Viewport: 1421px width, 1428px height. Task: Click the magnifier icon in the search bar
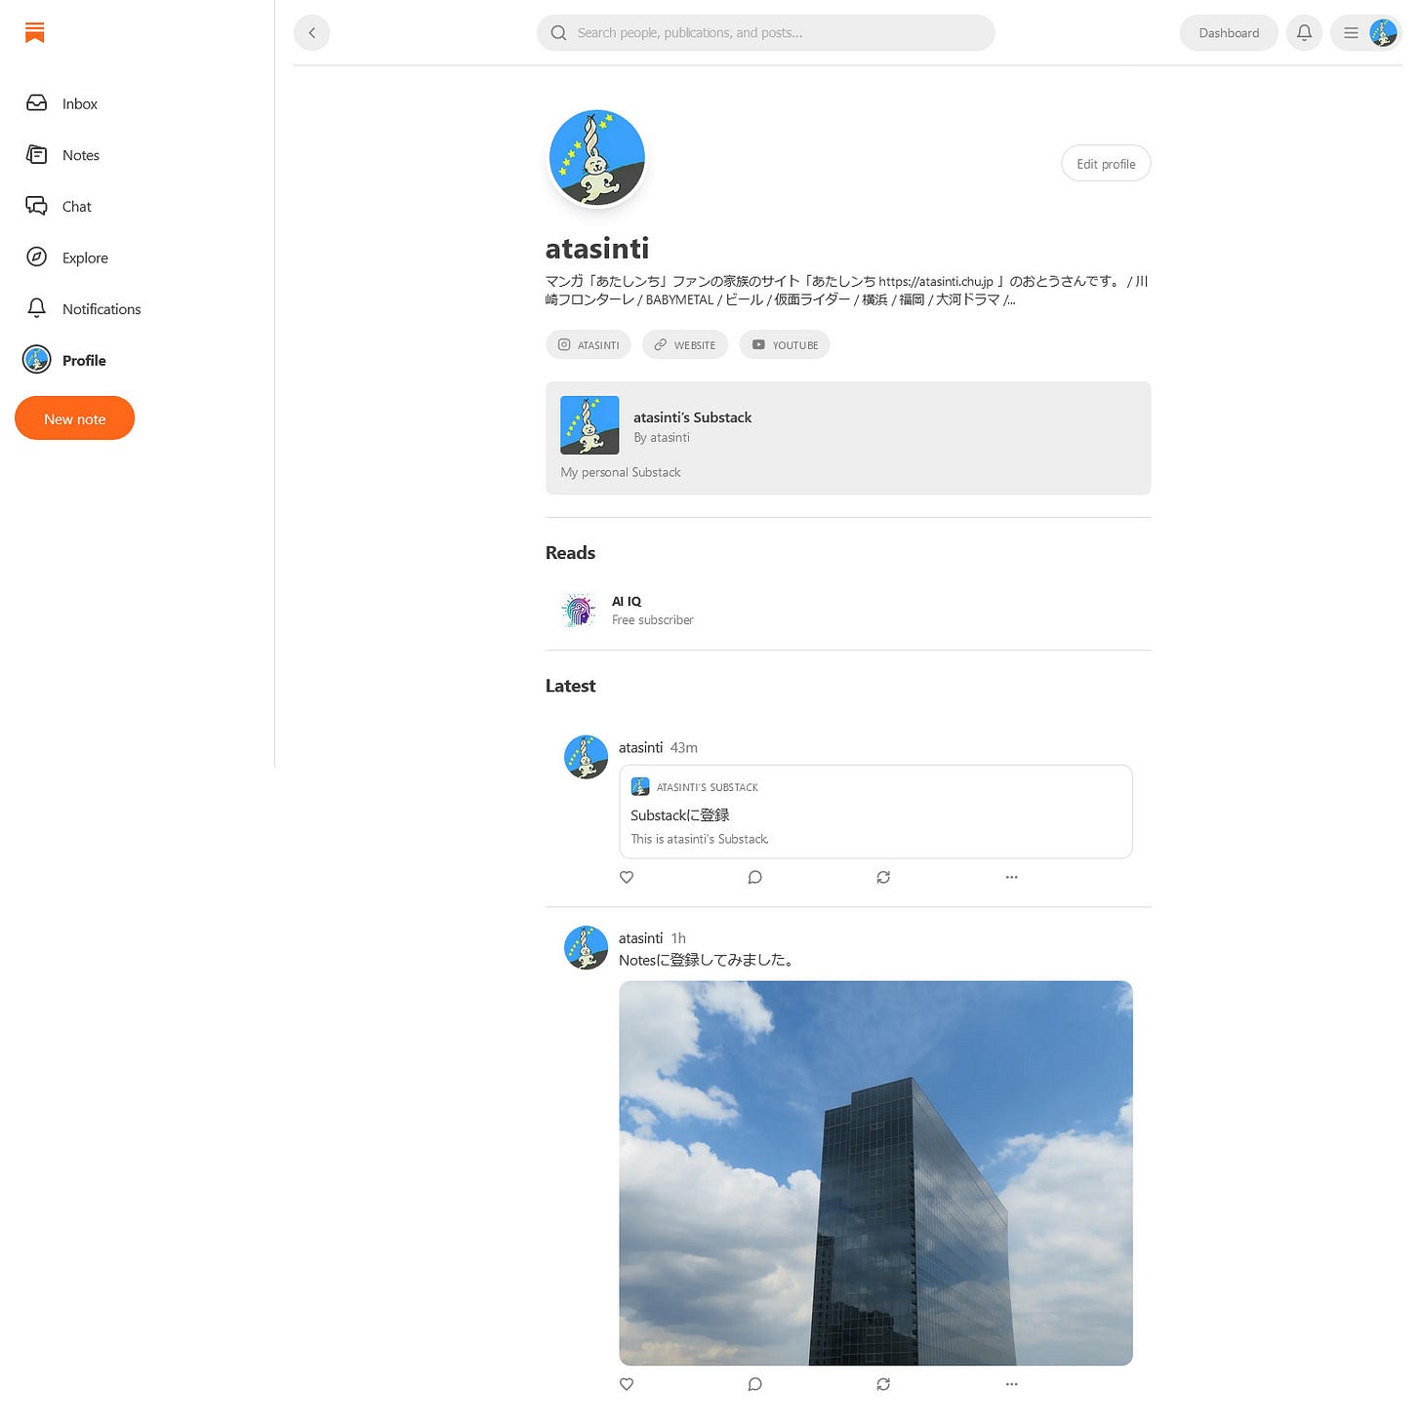pyautogui.click(x=558, y=33)
